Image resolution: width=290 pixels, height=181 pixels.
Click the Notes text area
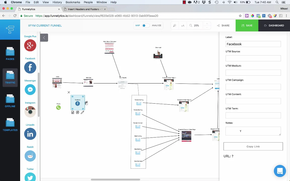(253, 131)
